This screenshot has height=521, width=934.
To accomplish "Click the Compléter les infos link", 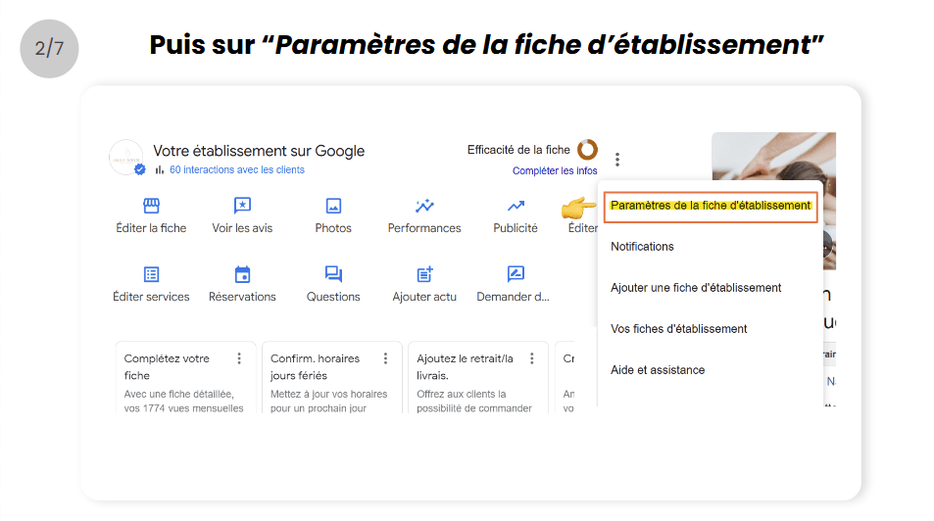I will click(x=555, y=170).
